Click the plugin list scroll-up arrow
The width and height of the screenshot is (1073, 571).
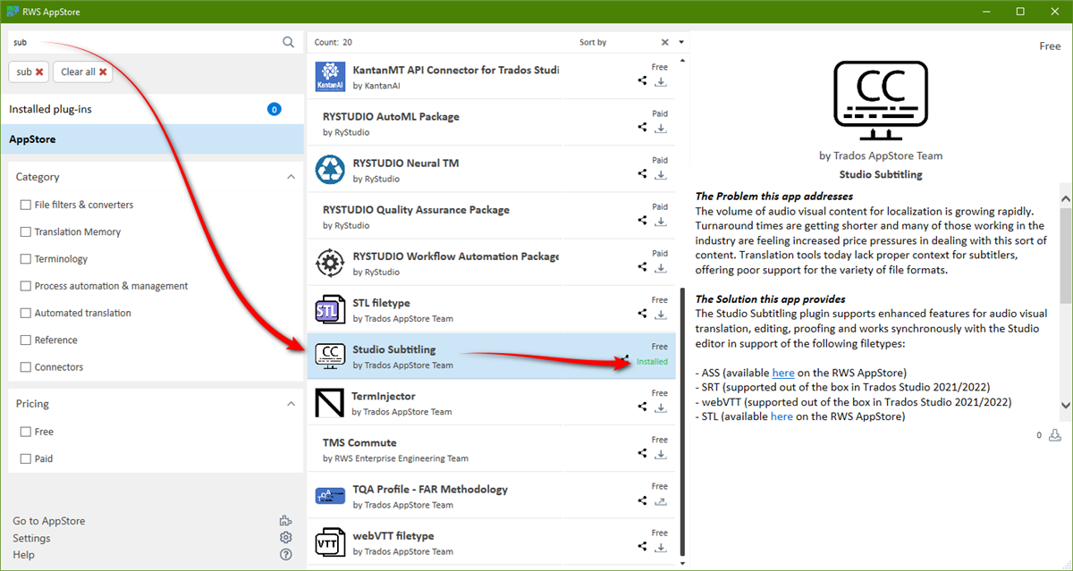[682, 60]
